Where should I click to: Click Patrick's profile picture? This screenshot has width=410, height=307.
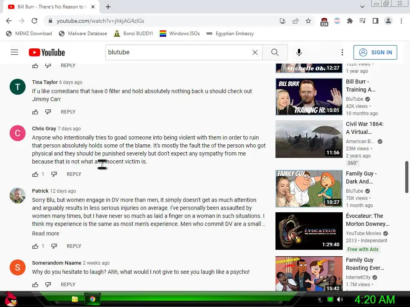pyautogui.click(x=18, y=195)
